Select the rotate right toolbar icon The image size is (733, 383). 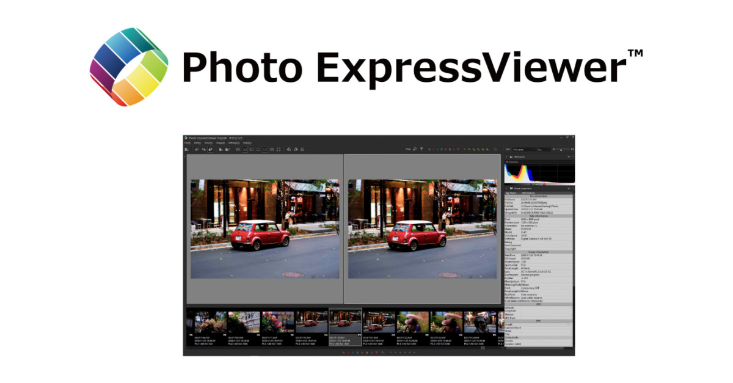point(295,149)
